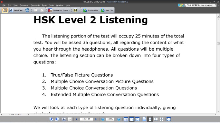Click scroll right arrow of horizontal scrollbar
The height and width of the screenshot is (123, 220).
pos(215,114)
